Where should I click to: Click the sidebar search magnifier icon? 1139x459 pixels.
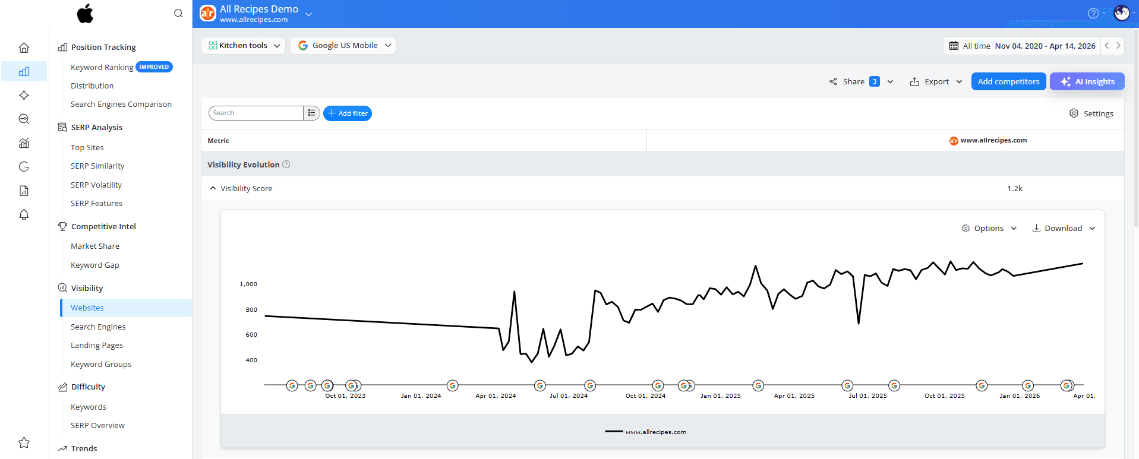tap(178, 13)
